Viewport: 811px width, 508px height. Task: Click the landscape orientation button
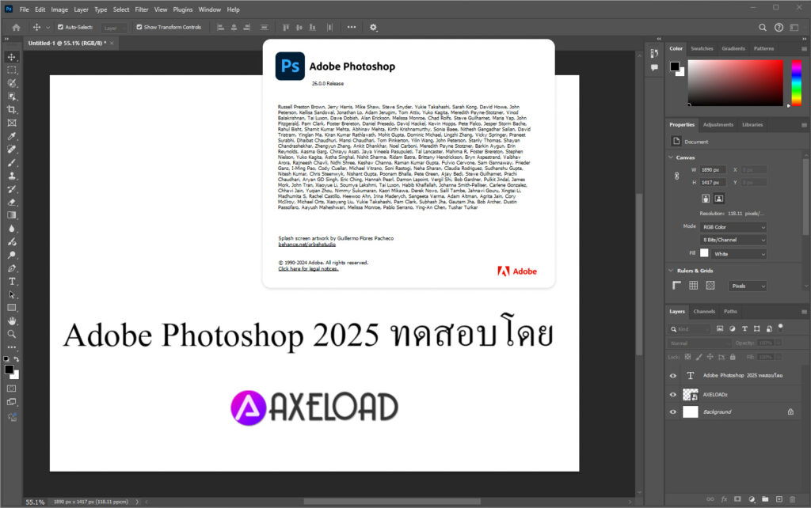tap(719, 199)
